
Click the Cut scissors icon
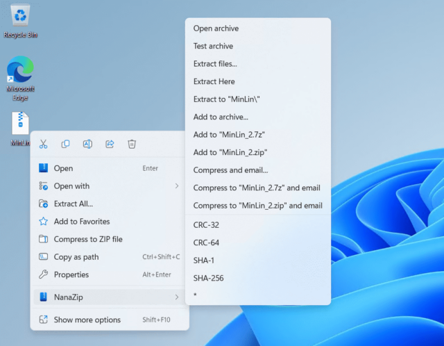(x=43, y=144)
